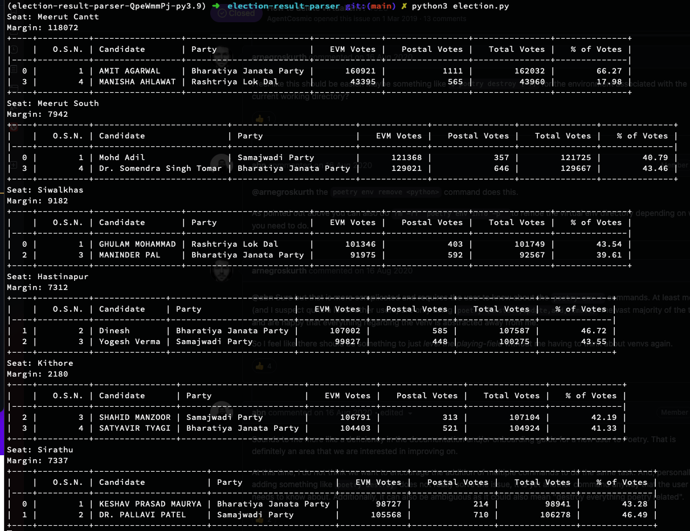The image size is (690, 531).
Task: Click the 'Margin: 7337' line
Action: [x=38, y=460]
